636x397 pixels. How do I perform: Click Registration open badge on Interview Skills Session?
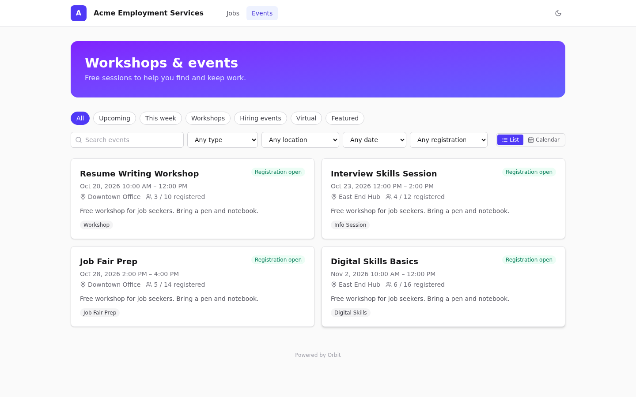(529, 172)
